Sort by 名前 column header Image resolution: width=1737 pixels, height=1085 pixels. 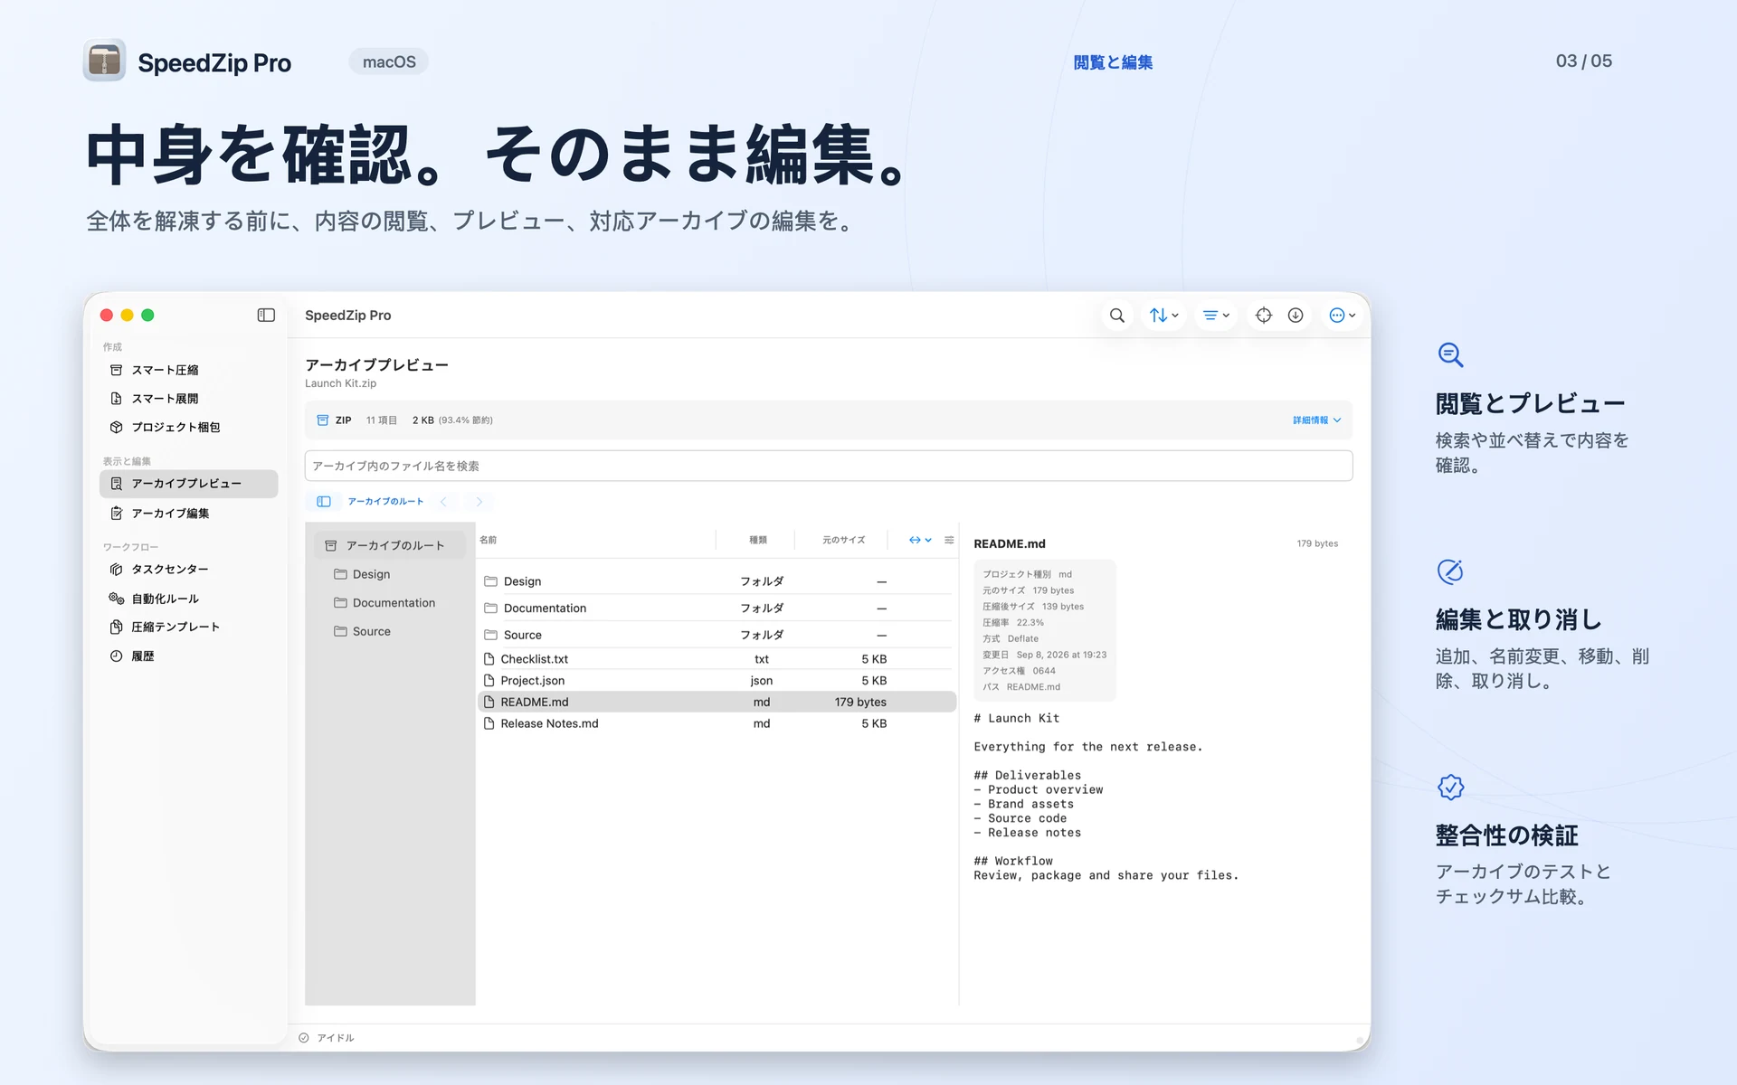click(489, 540)
